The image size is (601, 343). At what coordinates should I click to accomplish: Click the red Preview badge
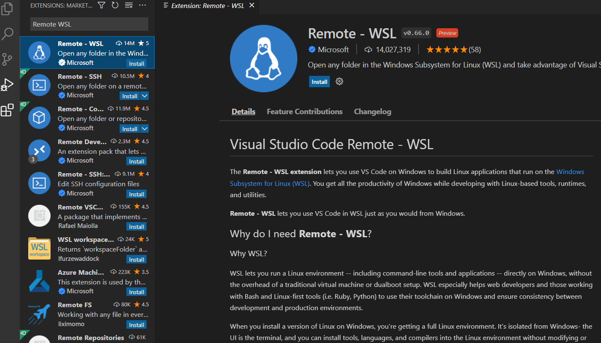point(447,33)
